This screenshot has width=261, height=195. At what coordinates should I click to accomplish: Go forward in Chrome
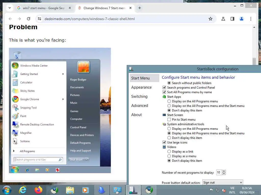click(x=19, y=19)
